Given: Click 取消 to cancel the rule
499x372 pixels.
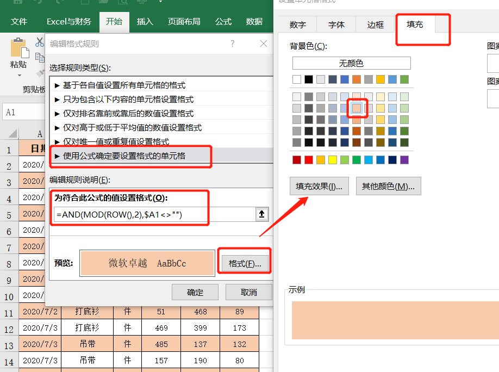Looking at the screenshot, I should coord(249,292).
